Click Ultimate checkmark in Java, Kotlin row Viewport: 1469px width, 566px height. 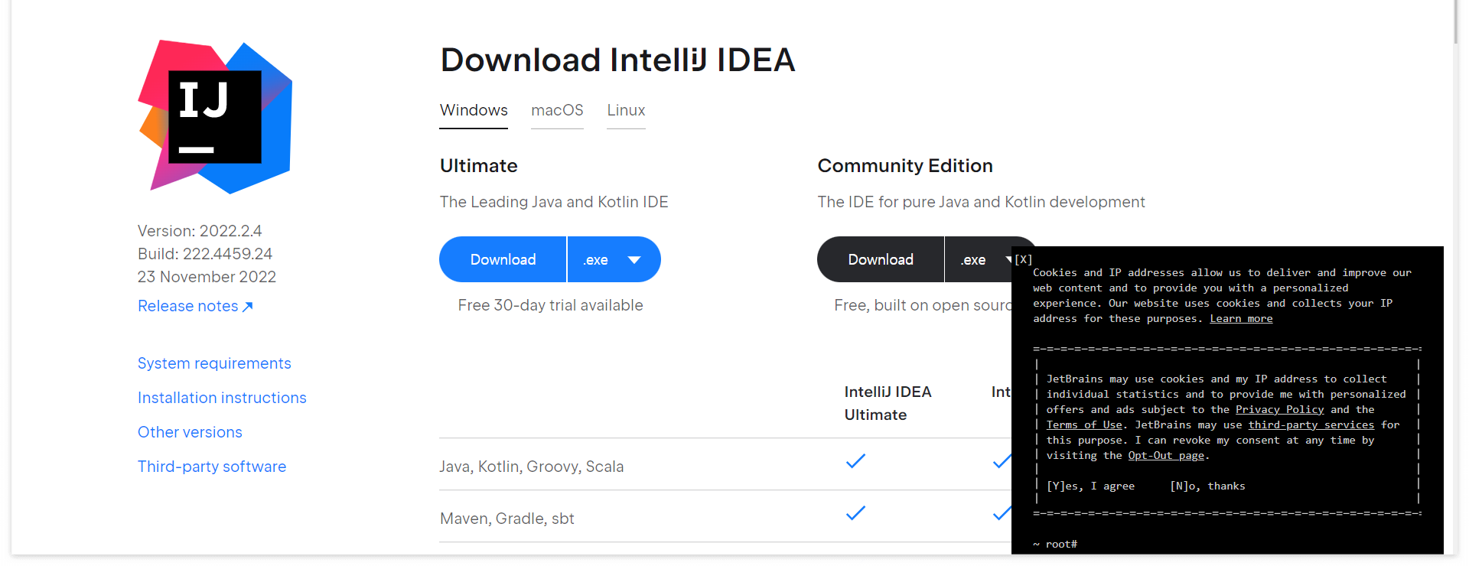[855, 461]
